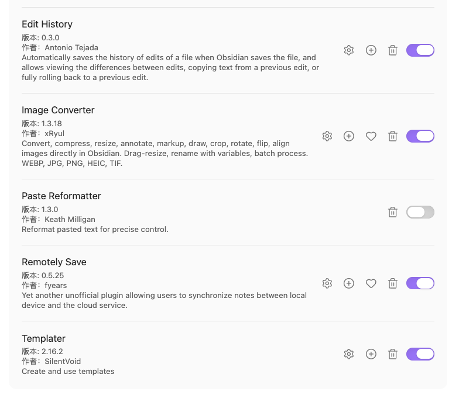459x402 pixels.
Task: Open settings gear for Edit History plugin
Action: coord(349,50)
